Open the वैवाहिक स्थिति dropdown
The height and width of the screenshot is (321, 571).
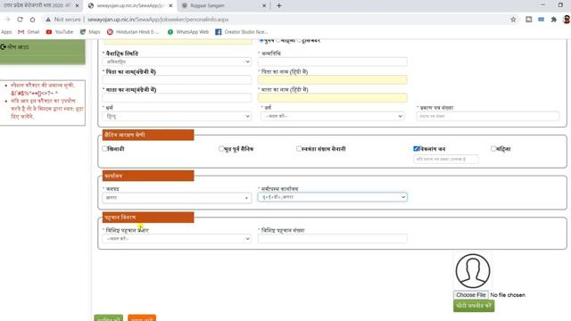point(177,62)
